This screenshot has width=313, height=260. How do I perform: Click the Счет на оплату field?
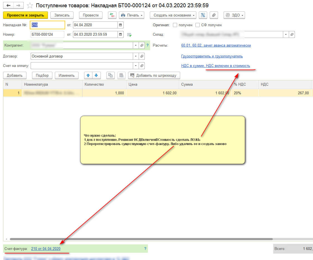pos(81,66)
